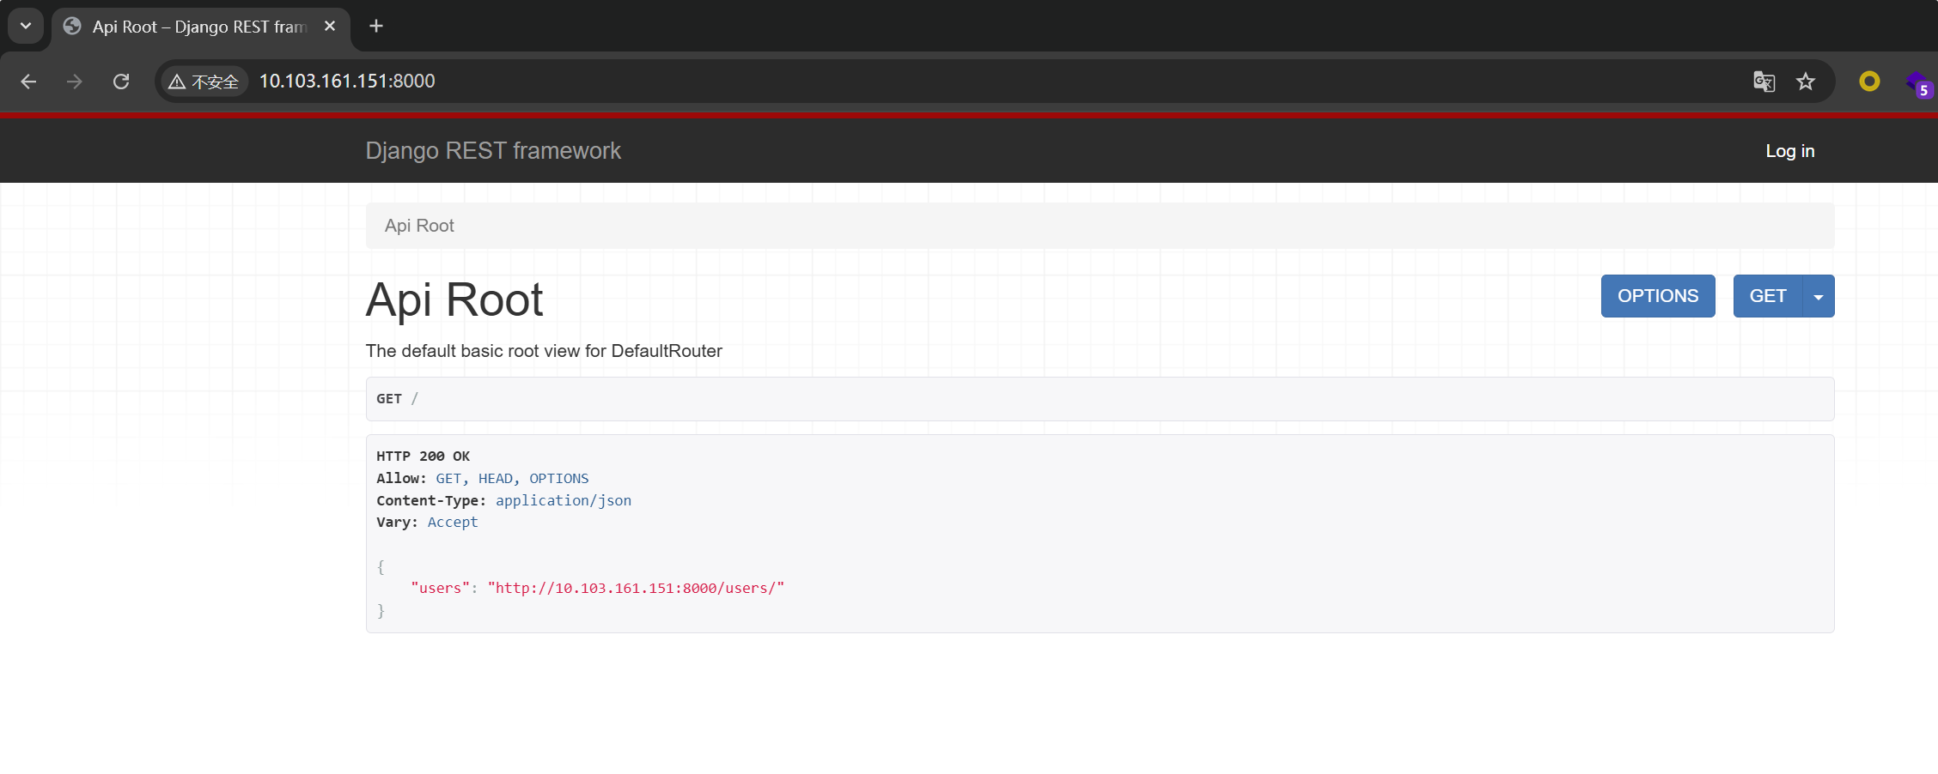Click the Api Root page heading
The width and height of the screenshot is (1938, 774).
point(454,299)
